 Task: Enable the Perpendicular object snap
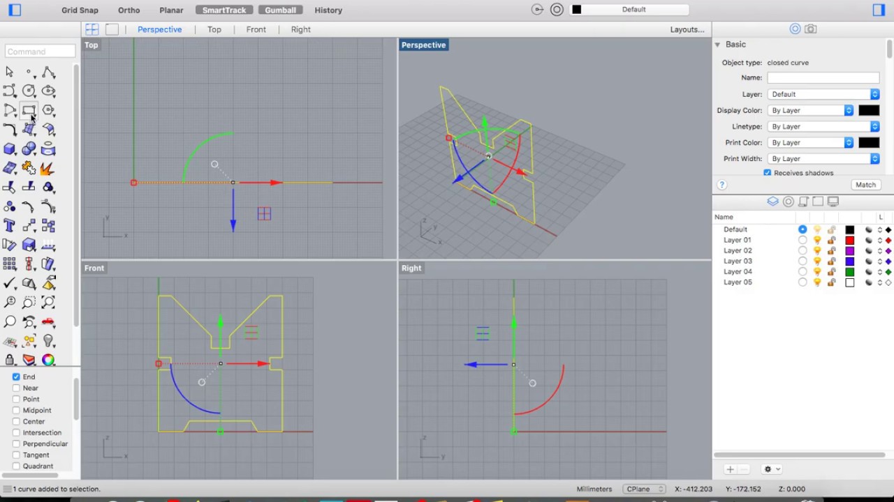tap(16, 443)
